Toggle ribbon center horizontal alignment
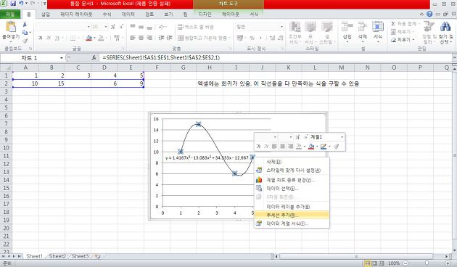 (141, 38)
